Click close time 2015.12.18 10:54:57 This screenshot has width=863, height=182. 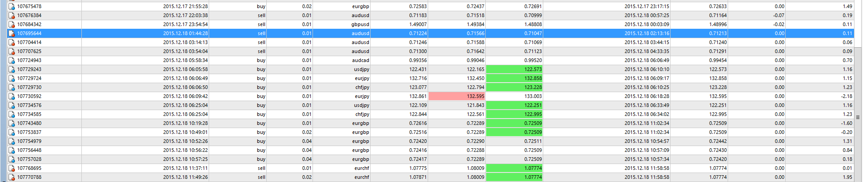(647, 141)
